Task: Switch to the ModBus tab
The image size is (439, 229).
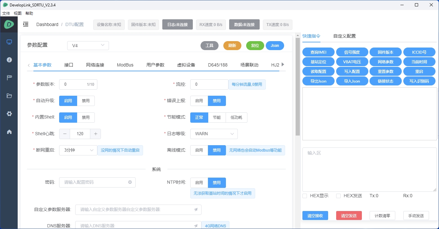Action: [x=125, y=65]
